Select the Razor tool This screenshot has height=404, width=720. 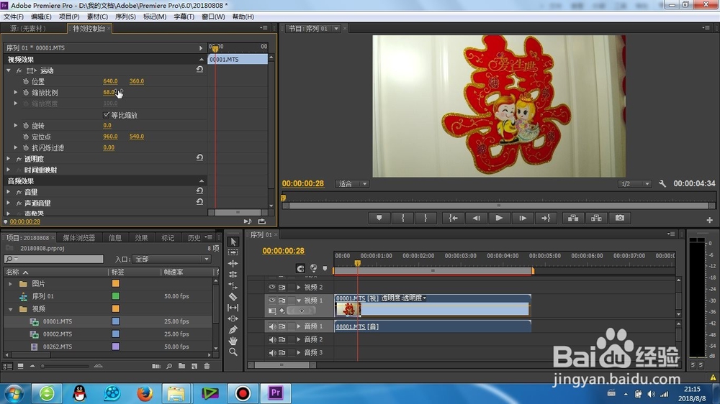[233, 297]
